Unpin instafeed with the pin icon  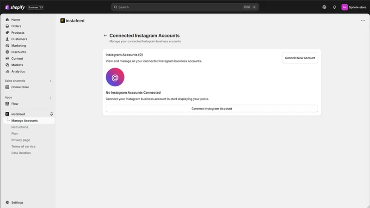click(51, 114)
